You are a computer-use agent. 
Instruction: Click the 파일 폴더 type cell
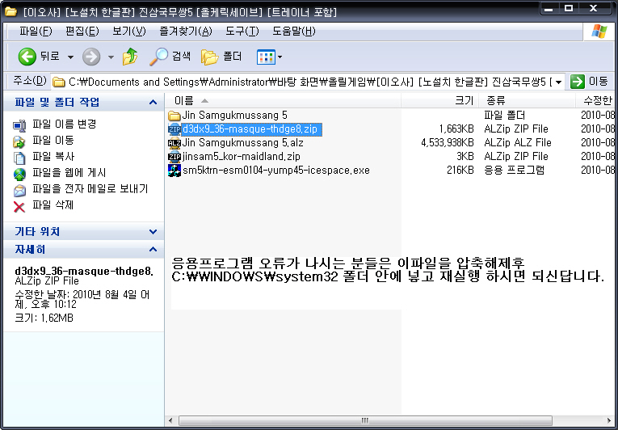[x=504, y=116]
